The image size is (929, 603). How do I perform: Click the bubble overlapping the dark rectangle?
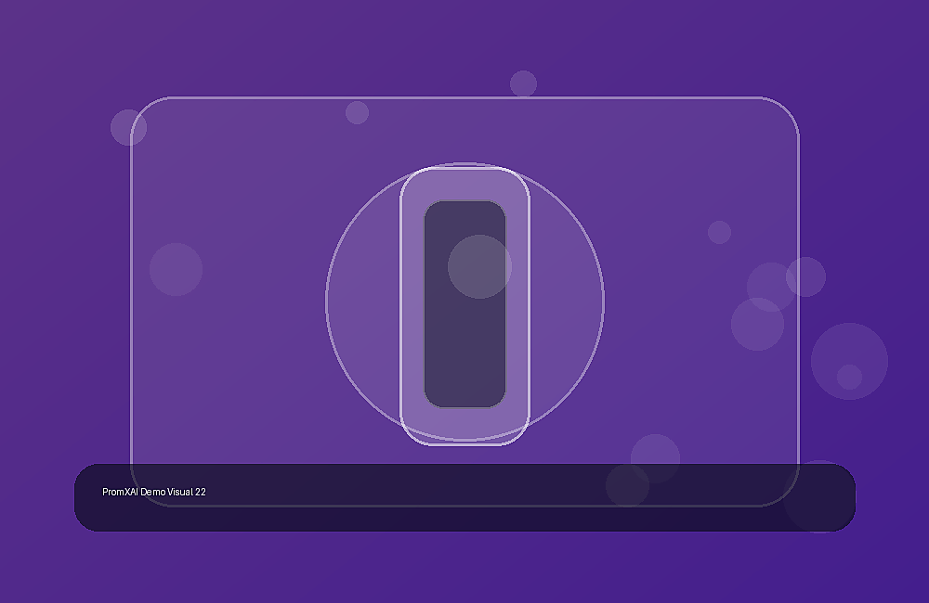[480, 266]
